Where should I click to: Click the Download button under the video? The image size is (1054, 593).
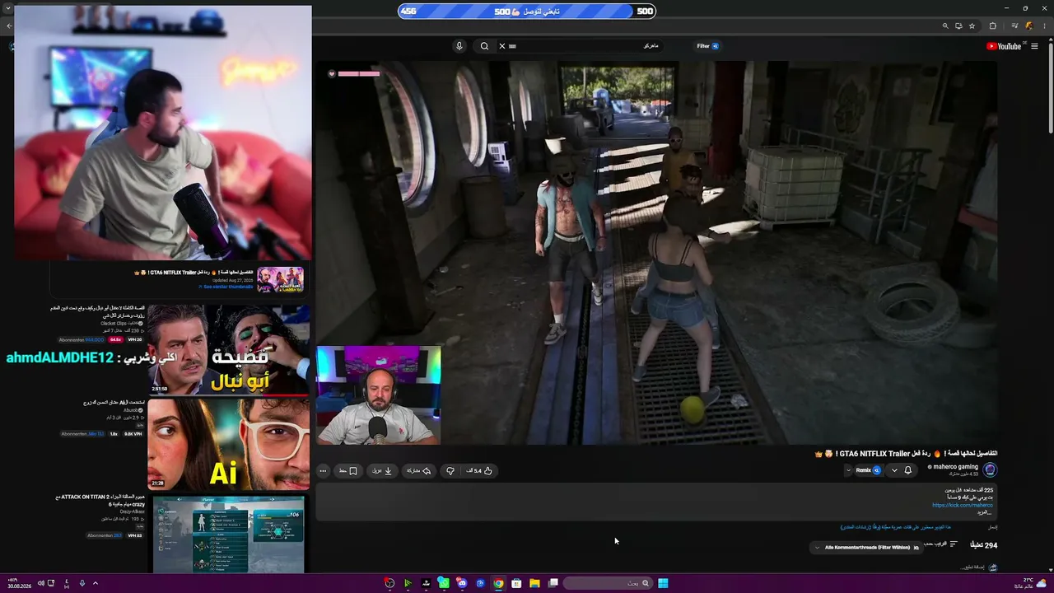tap(382, 471)
